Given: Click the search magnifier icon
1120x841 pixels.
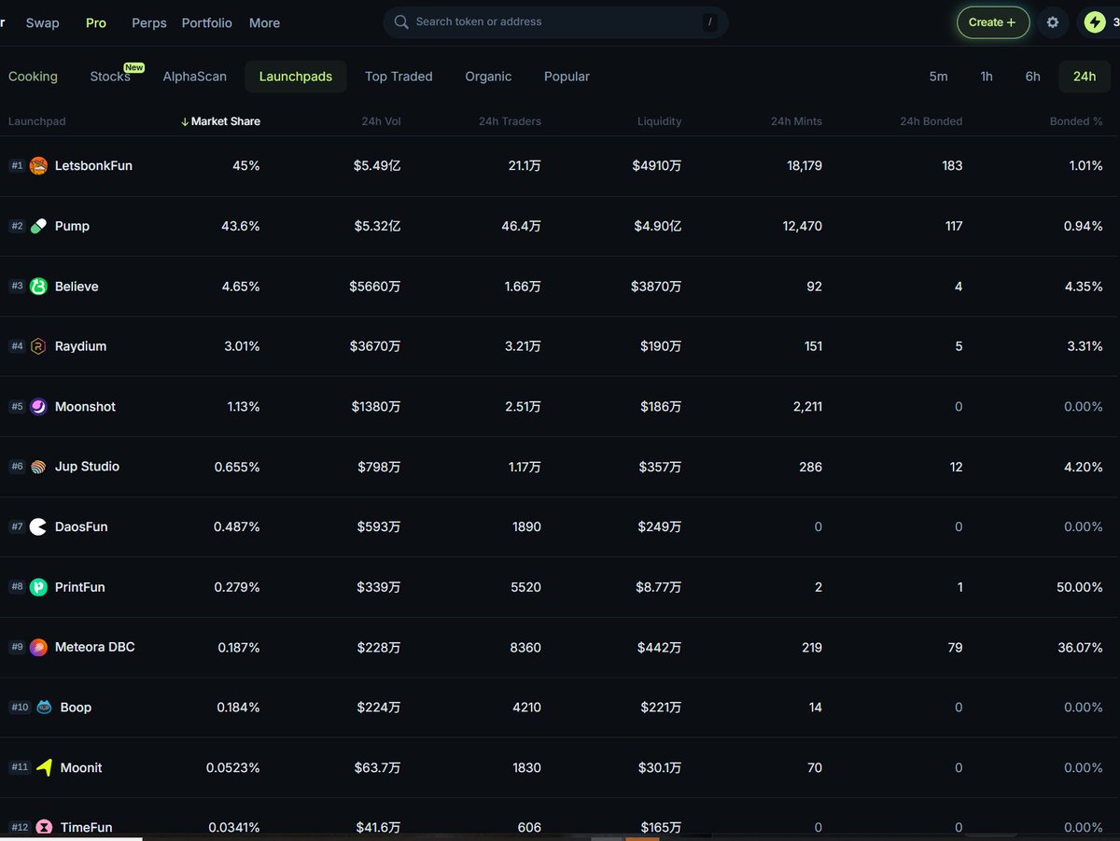Looking at the screenshot, I should tap(401, 22).
